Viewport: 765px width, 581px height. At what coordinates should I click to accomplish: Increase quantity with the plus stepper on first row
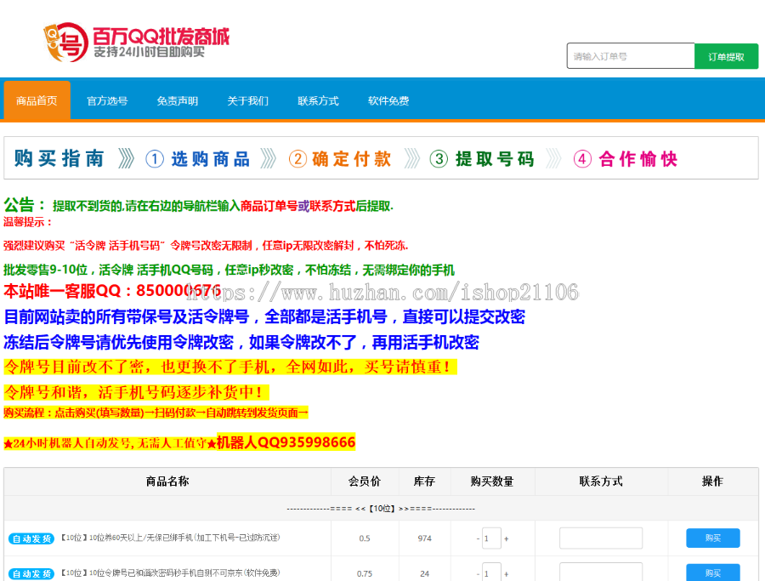coord(504,538)
